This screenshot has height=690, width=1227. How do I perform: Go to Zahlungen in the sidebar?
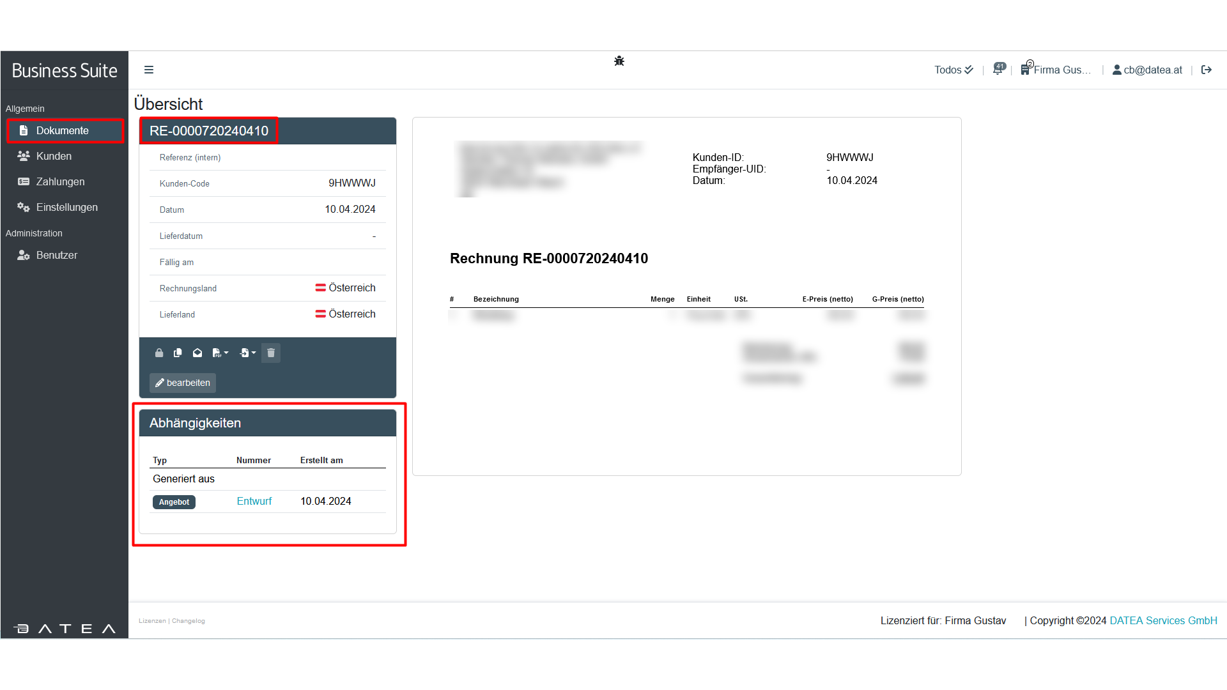coord(60,181)
